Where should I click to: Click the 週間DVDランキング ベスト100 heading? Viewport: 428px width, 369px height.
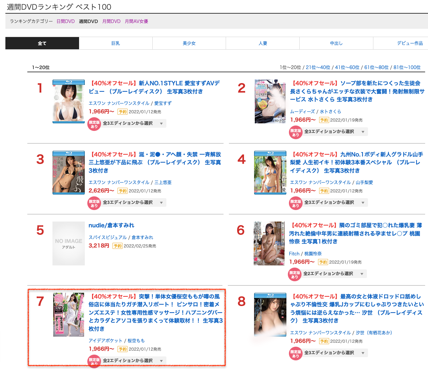pyautogui.click(x=59, y=7)
